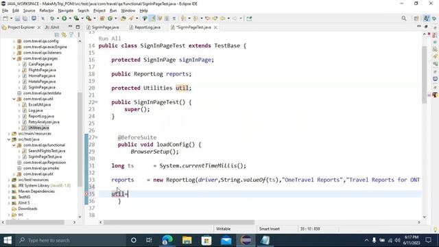Image resolution: width=439 pixels, height=247 pixels.
Task: Click the error marker on line 35
Action: [x=86, y=193]
